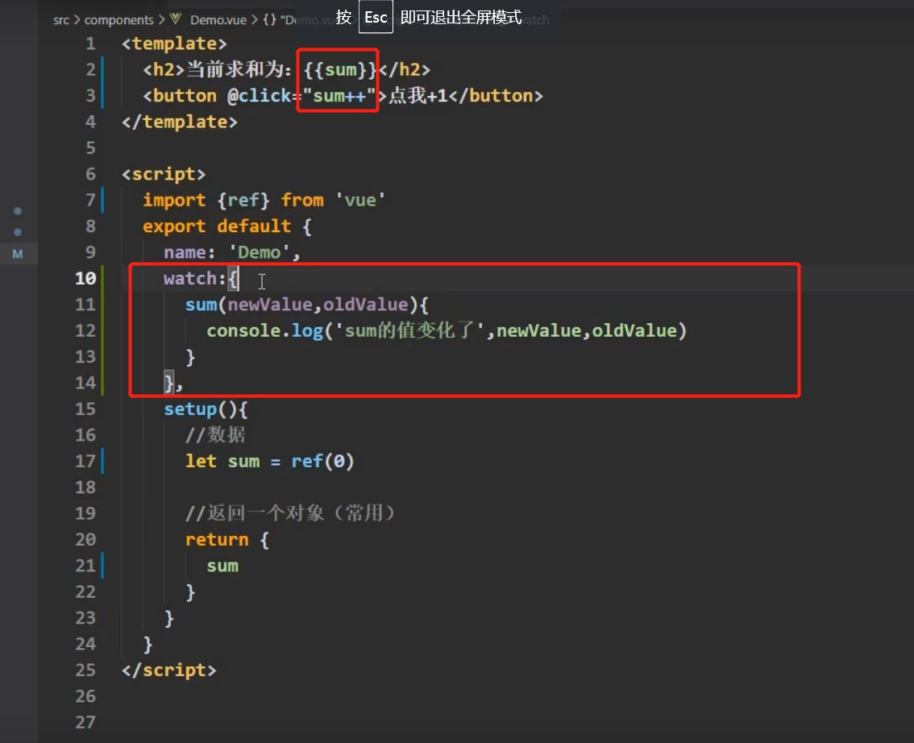
Task: Click the braces symbol icon in breadcrumb
Action: (269, 20)
